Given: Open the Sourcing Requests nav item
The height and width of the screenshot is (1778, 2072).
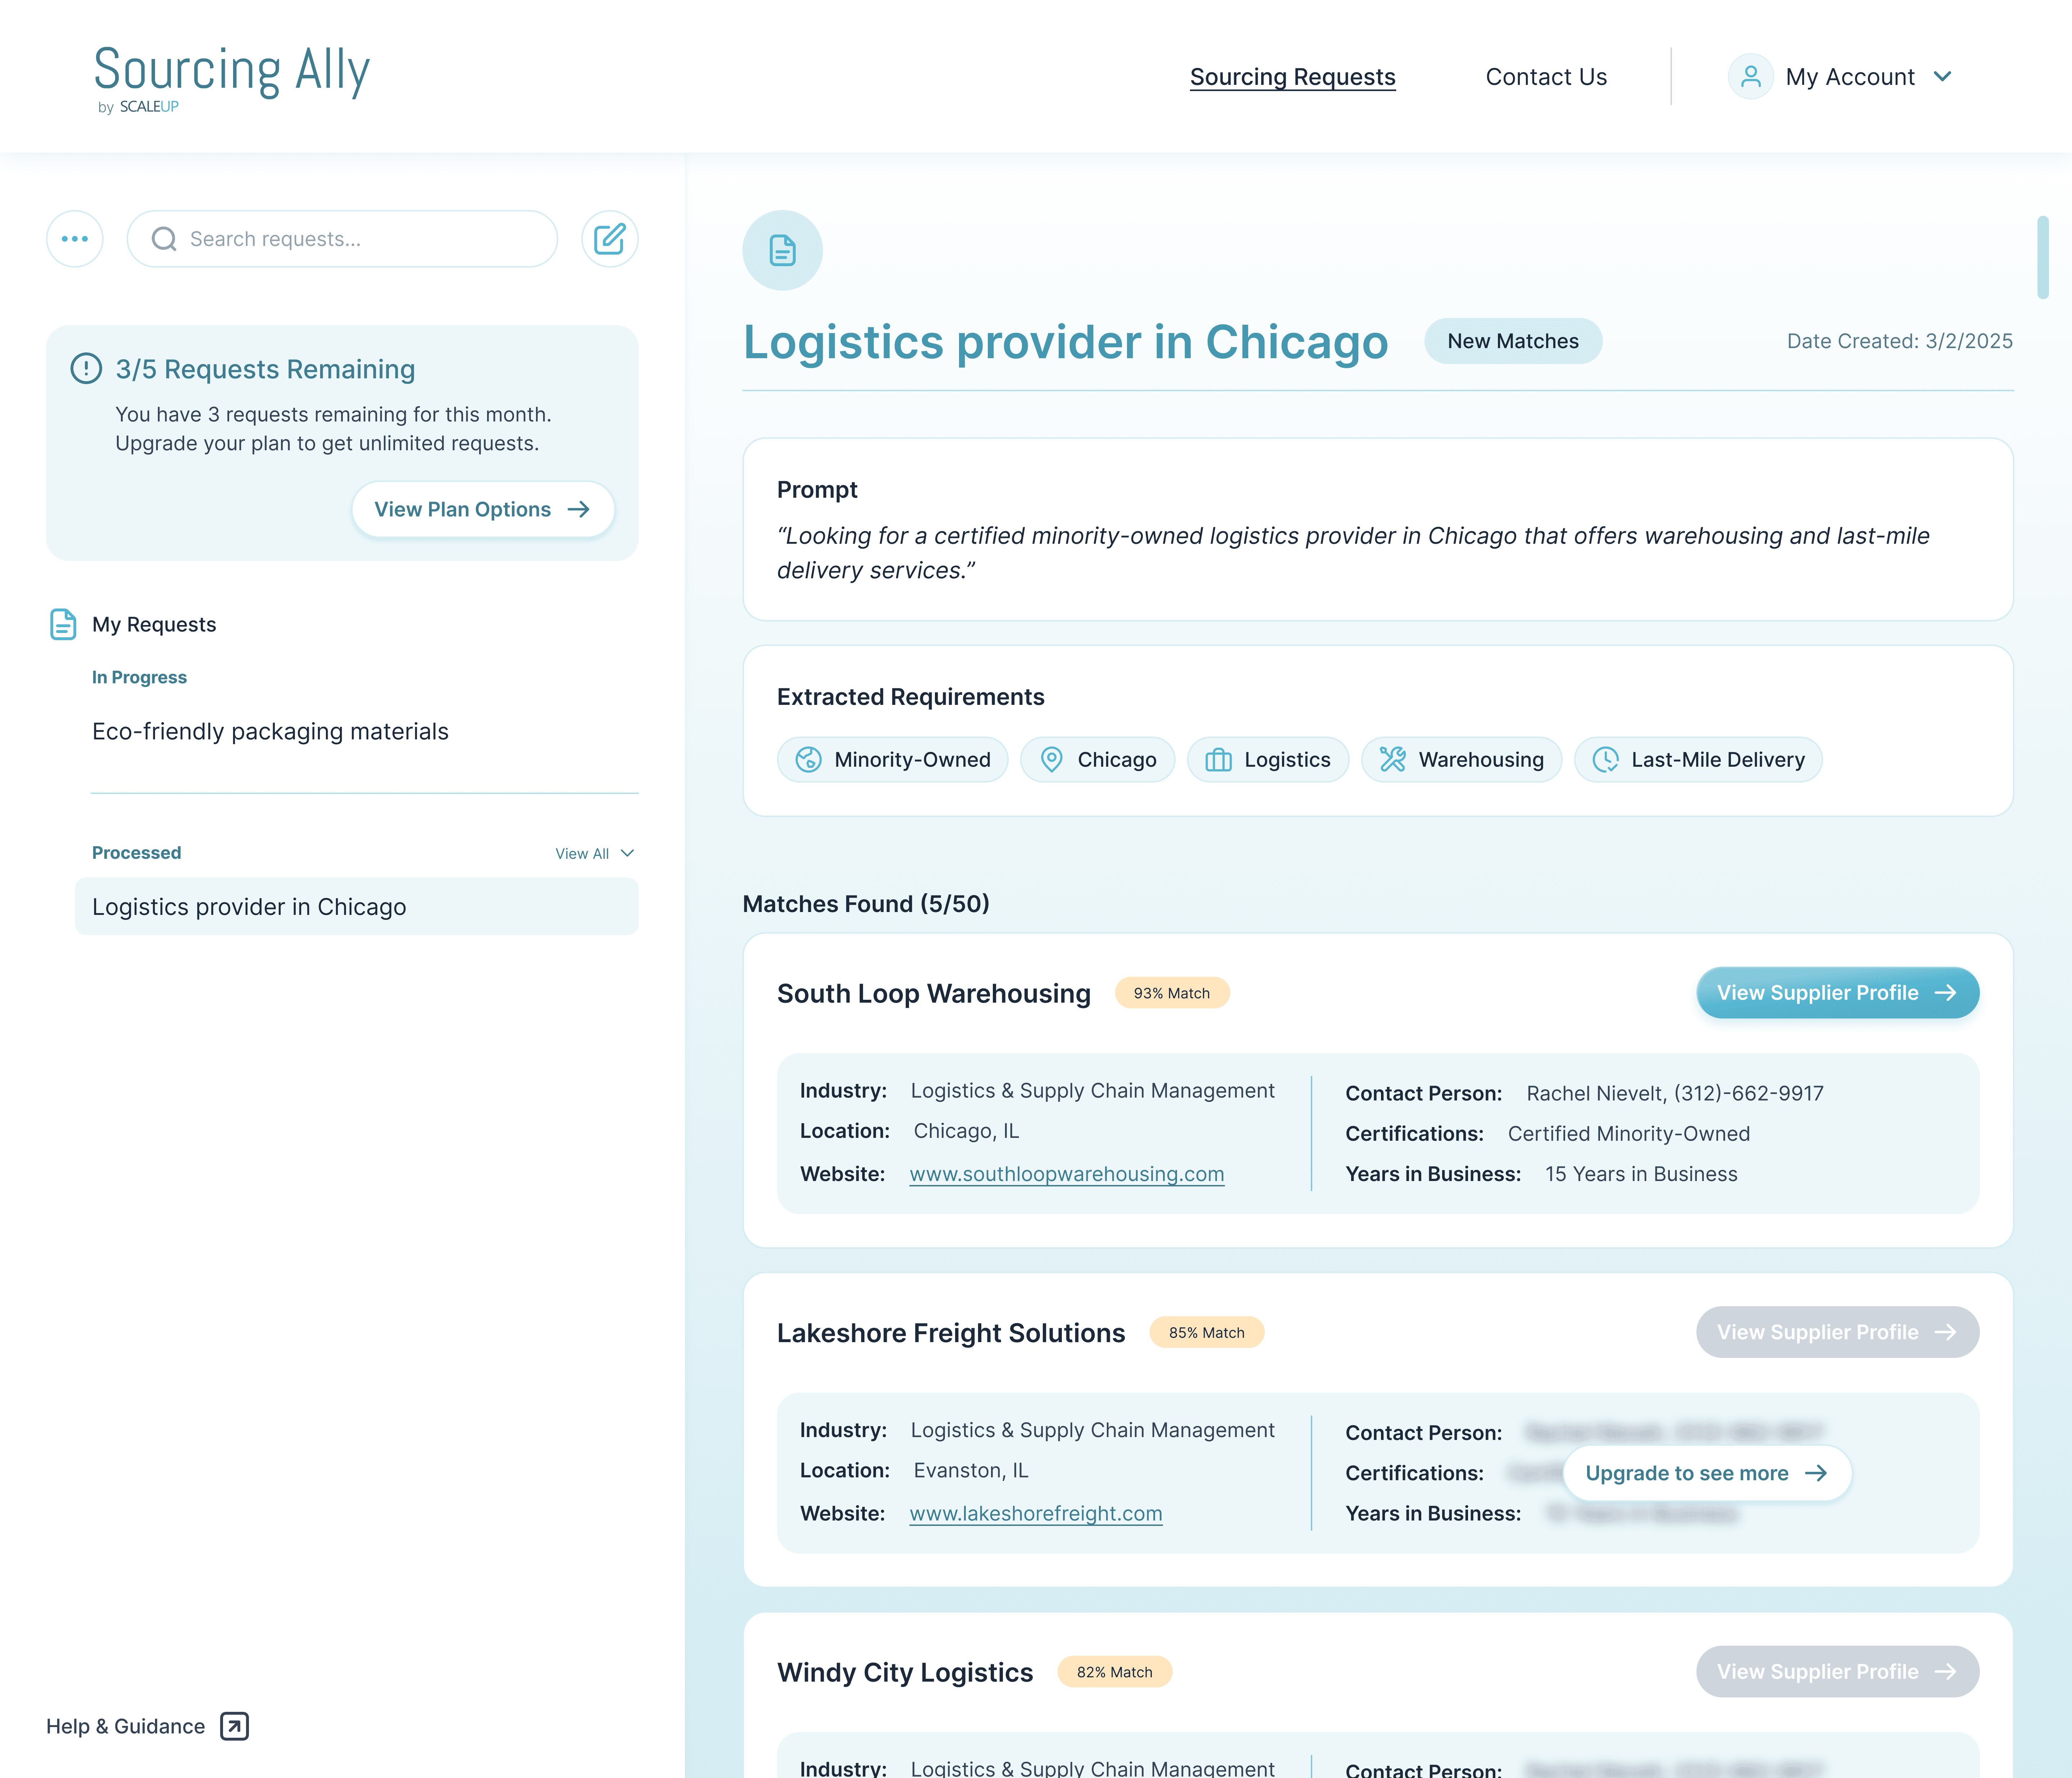Looking at the screenshot, I should pyautogui.click(x=1293, y=77).
